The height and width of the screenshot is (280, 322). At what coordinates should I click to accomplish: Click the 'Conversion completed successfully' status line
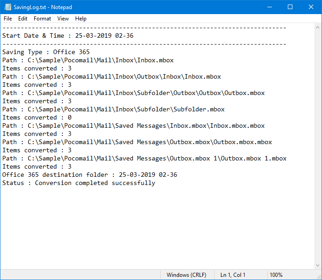tap(79, 183)
